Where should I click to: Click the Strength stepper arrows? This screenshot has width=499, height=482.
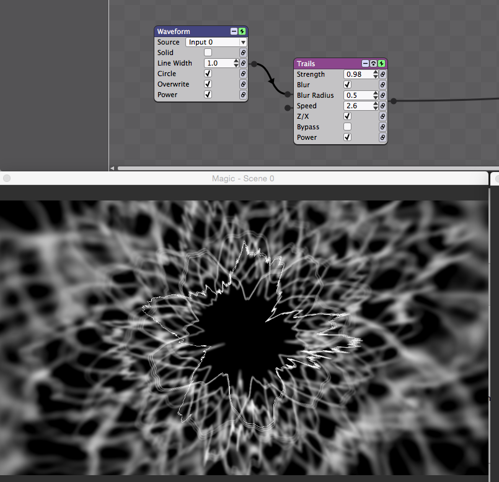(376, 74)
